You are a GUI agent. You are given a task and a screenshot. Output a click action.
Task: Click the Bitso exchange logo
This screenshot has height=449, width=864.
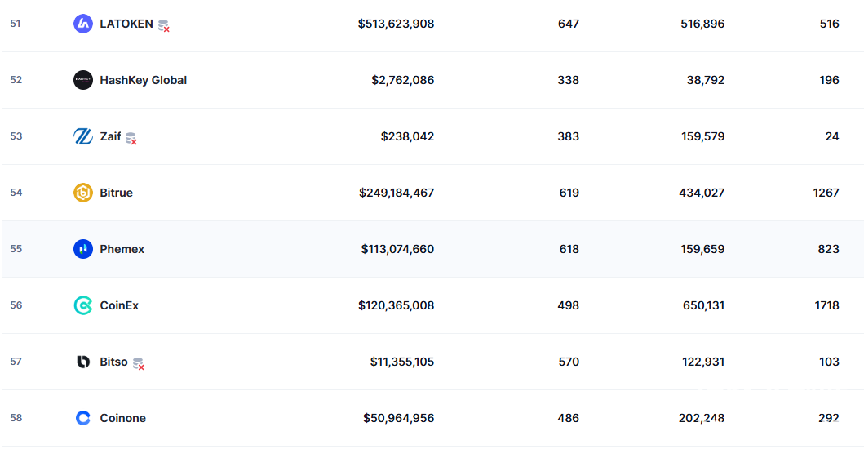(x=83, y=362)
